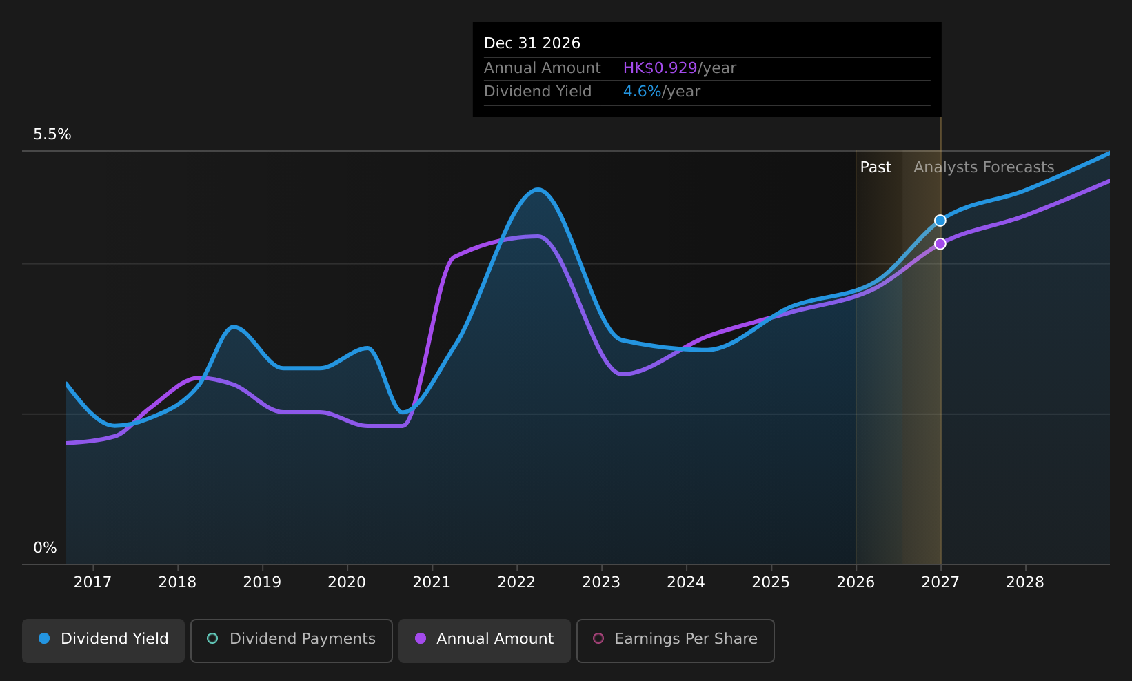Click the Analysts Forecasts label

pos(984,167)
